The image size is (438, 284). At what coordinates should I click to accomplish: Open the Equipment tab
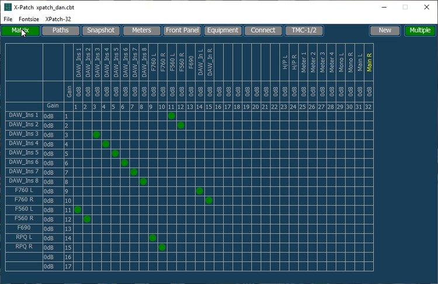[x=223, y=30]
